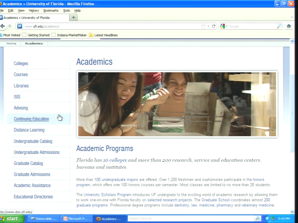The height and width of the screenshot is (223, 298).
Task: Follow the 100 undergraduate majors link
Action: click(x=116, y=180)
